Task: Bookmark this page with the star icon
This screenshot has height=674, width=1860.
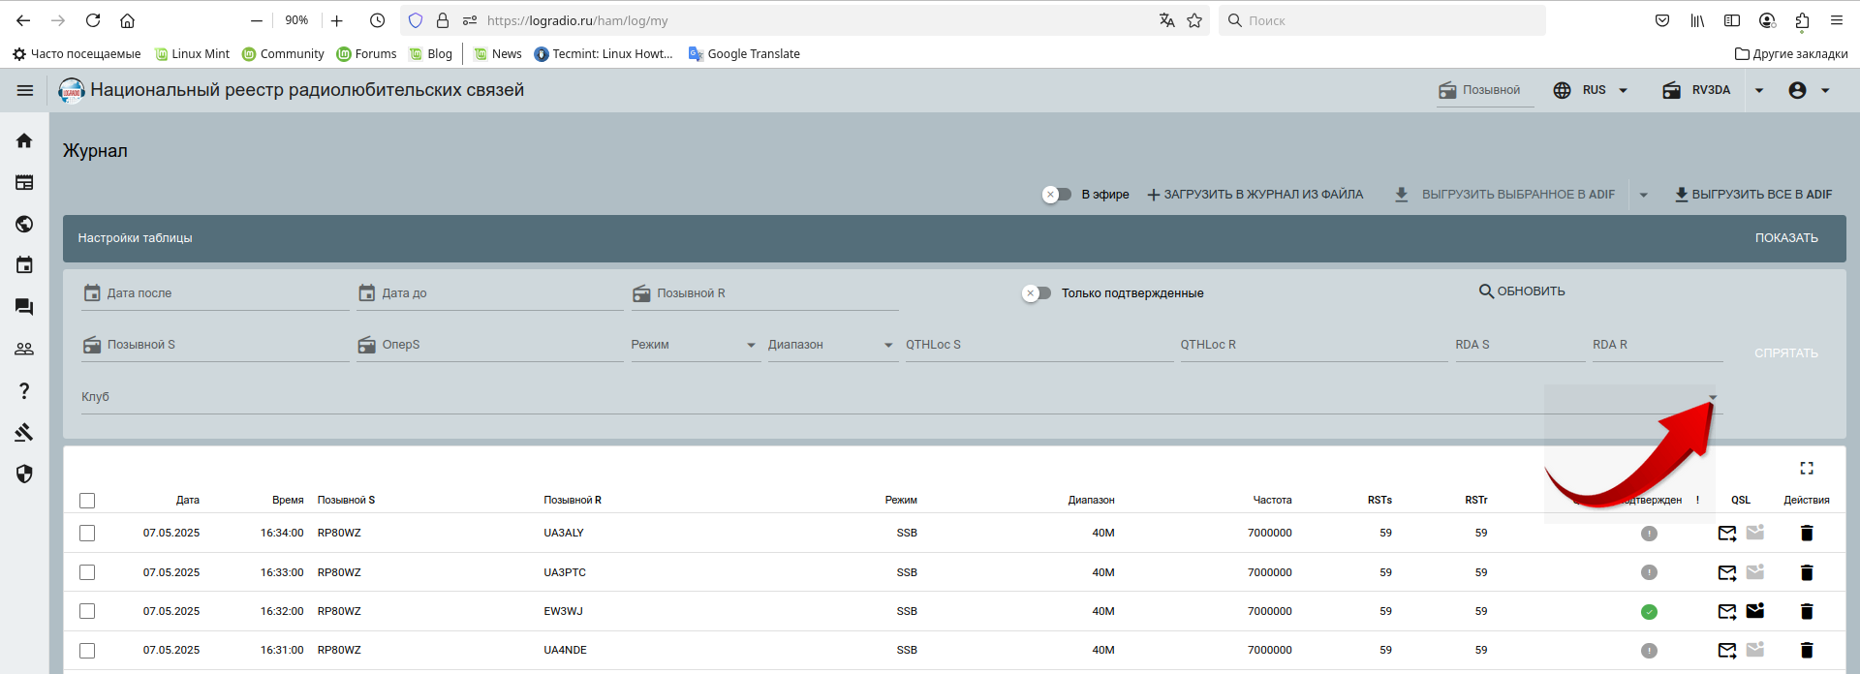Action: (x=1194, y=20)
